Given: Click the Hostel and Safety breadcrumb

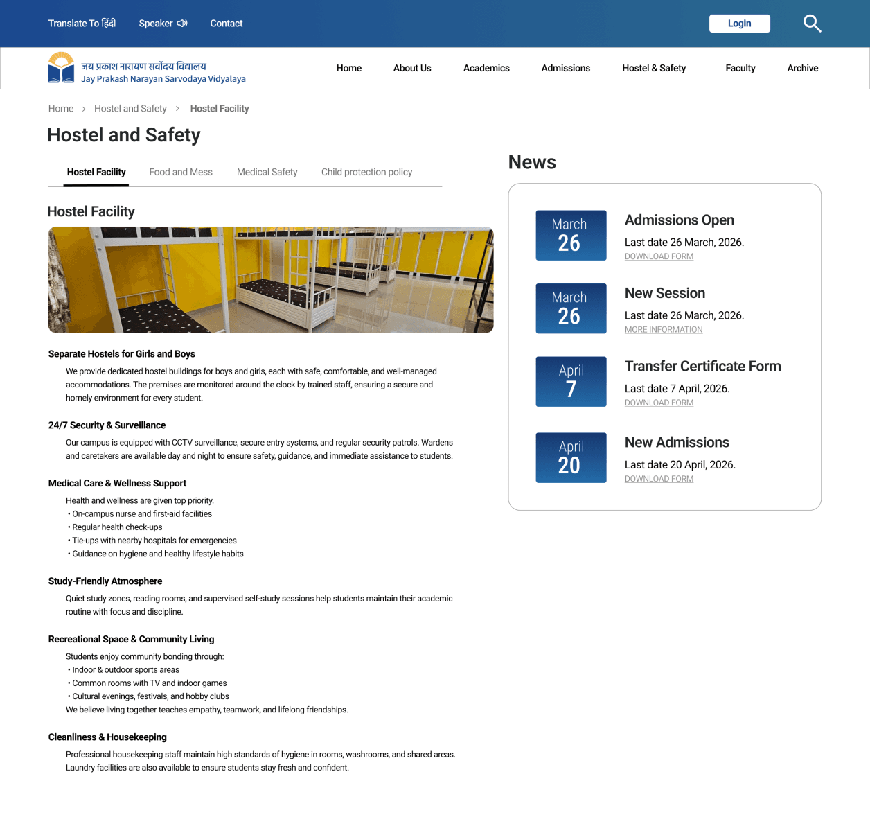Looking at the screenshot, I should [x=130, y=109].
